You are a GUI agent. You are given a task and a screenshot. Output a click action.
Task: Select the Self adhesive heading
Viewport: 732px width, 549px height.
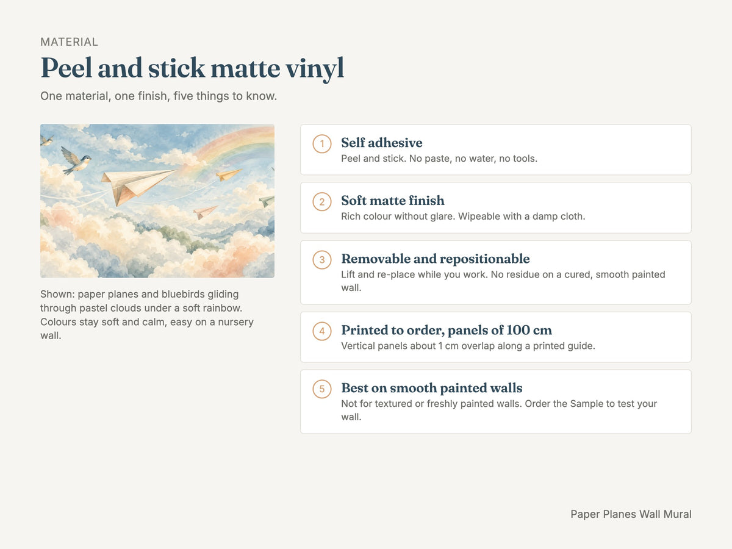pyautogui.click(x=382, y=143)
